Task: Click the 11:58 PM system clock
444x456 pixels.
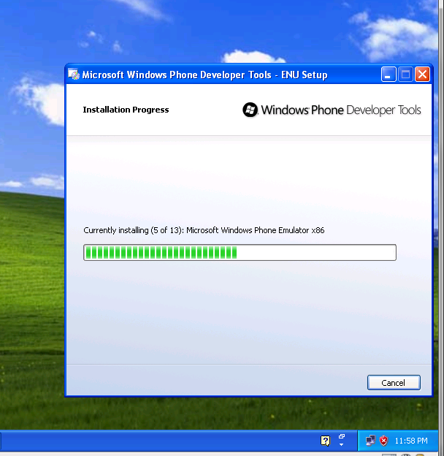Action: coord(410,441)
